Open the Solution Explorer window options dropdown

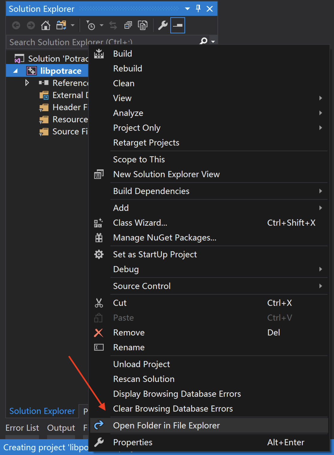coord(187,9)
